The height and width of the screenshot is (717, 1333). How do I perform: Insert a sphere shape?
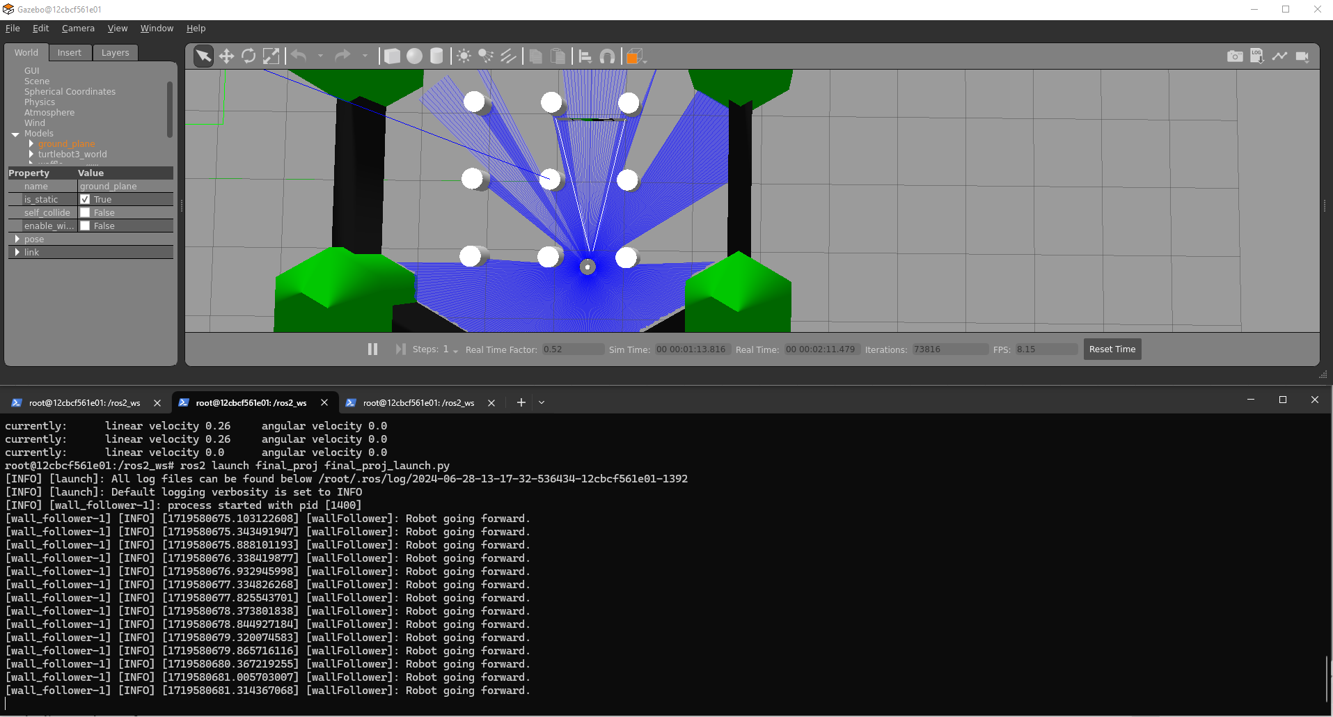(x=414, y=56)
